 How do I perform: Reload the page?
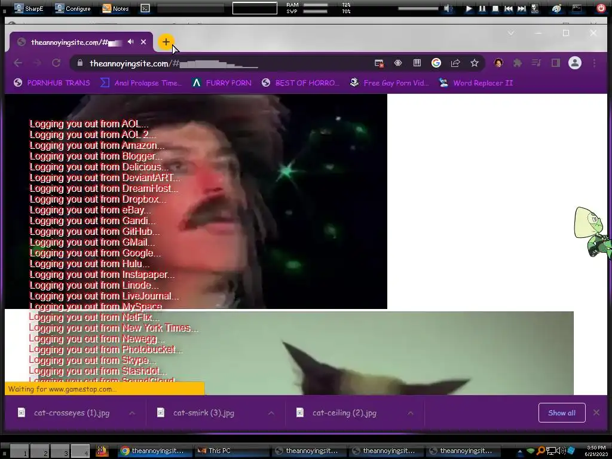coord(56,63)
